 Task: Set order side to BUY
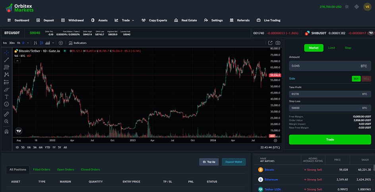[356, 79]
